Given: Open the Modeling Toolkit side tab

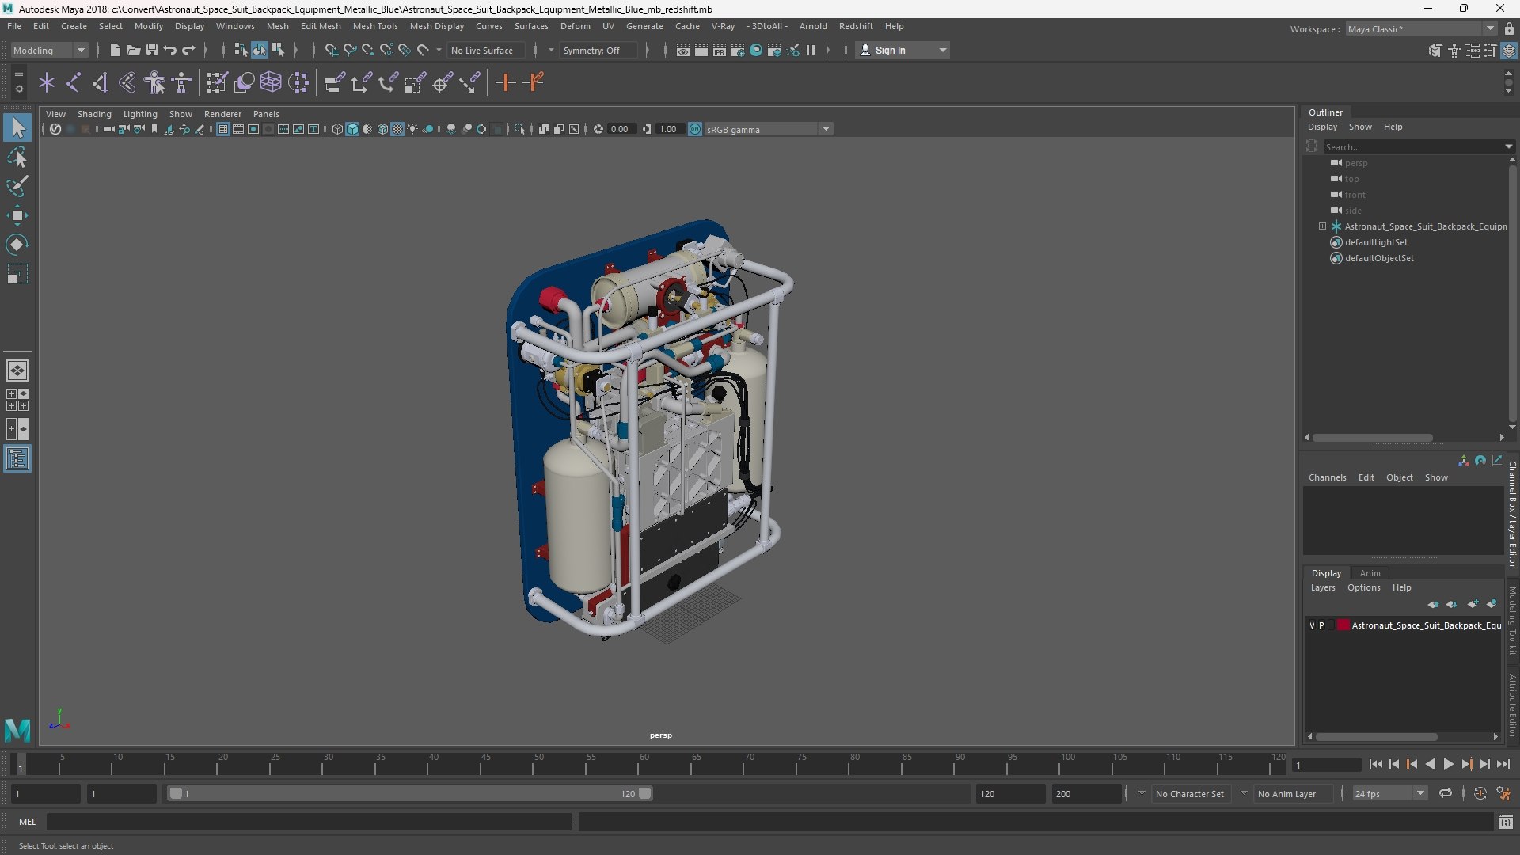Looking at the screenshot, I should point(1512,621).
